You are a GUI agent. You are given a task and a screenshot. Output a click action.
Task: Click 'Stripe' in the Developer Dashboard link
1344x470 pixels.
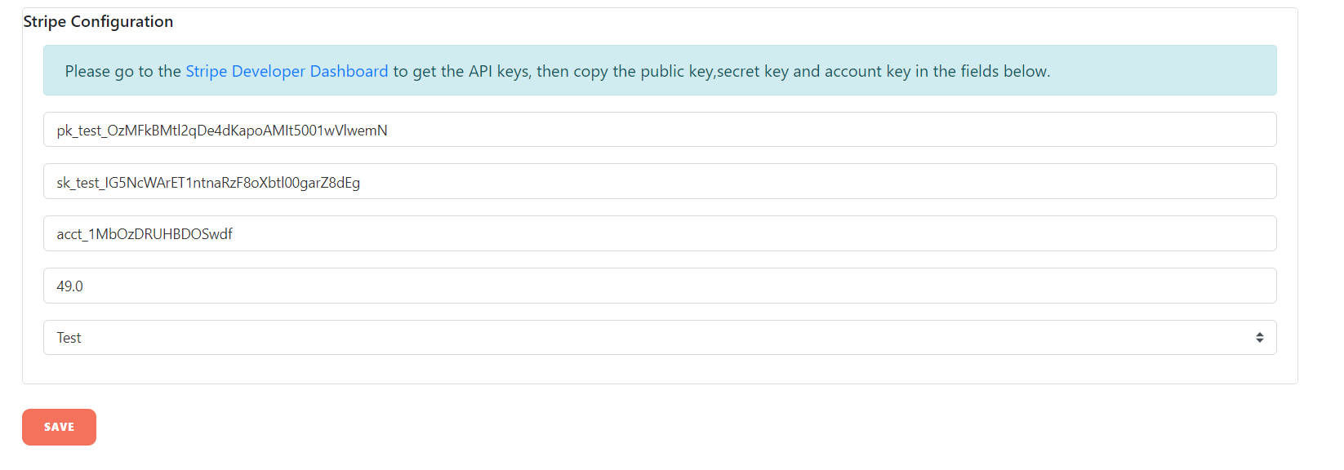(207, 71)
